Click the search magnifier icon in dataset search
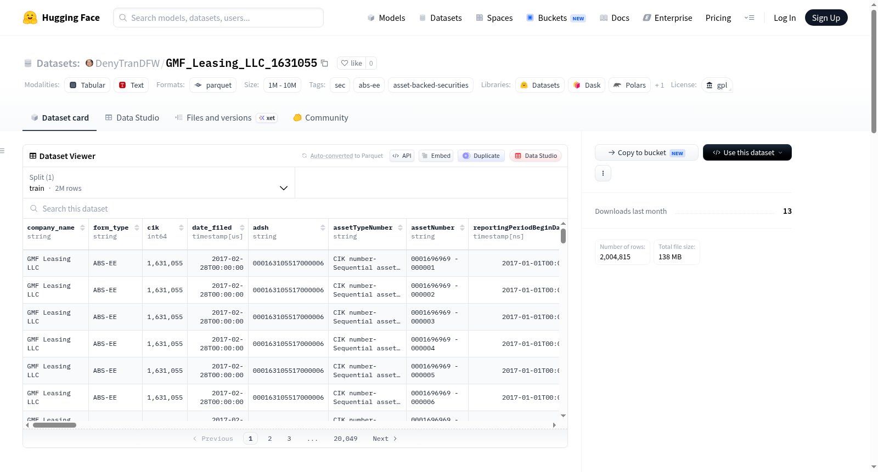878x472 pixels. tap(34, 208)
